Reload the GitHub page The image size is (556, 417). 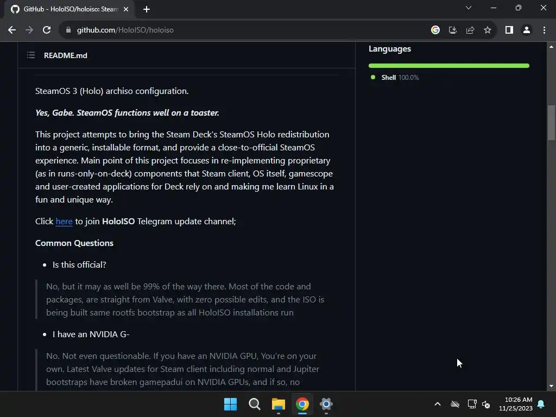pyautogui.click(x=47, y=30)
